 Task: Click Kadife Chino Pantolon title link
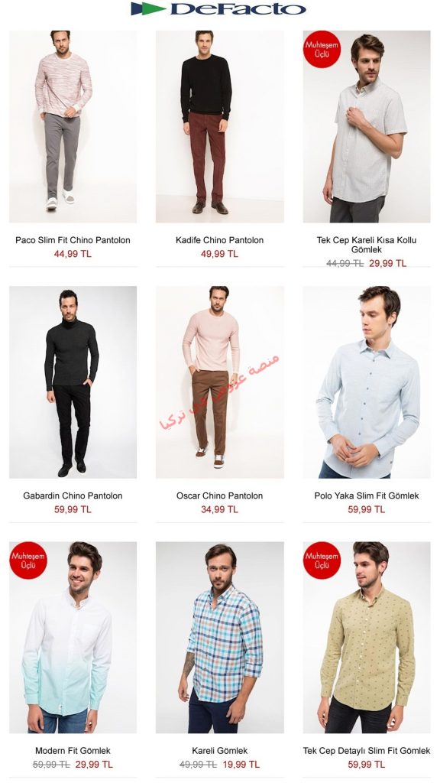219,240
